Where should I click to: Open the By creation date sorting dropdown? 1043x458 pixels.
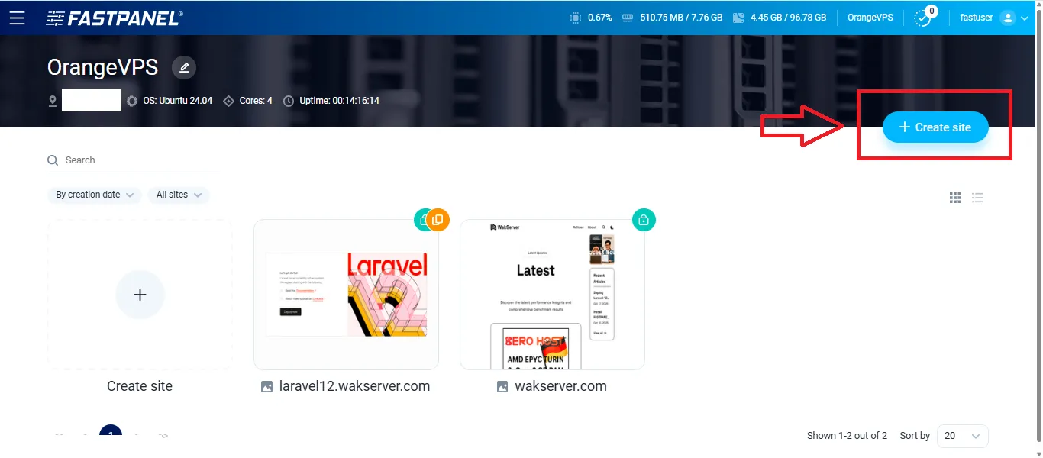pos(94,195)
